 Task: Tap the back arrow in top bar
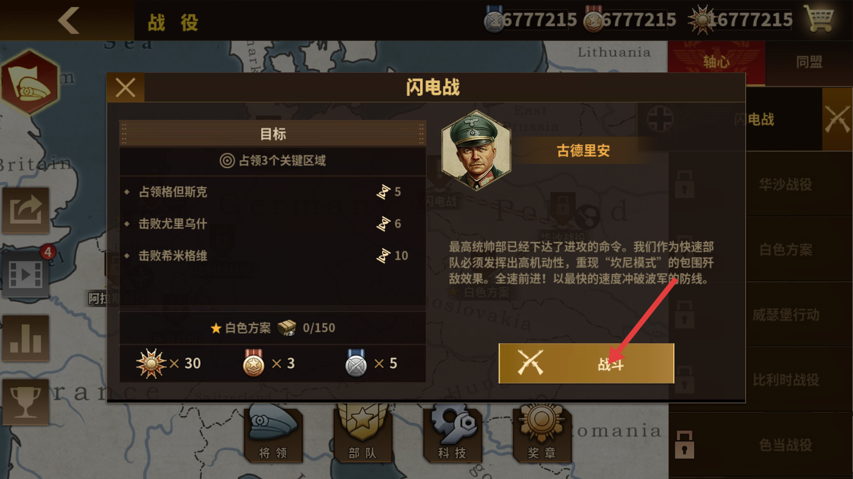68,20
